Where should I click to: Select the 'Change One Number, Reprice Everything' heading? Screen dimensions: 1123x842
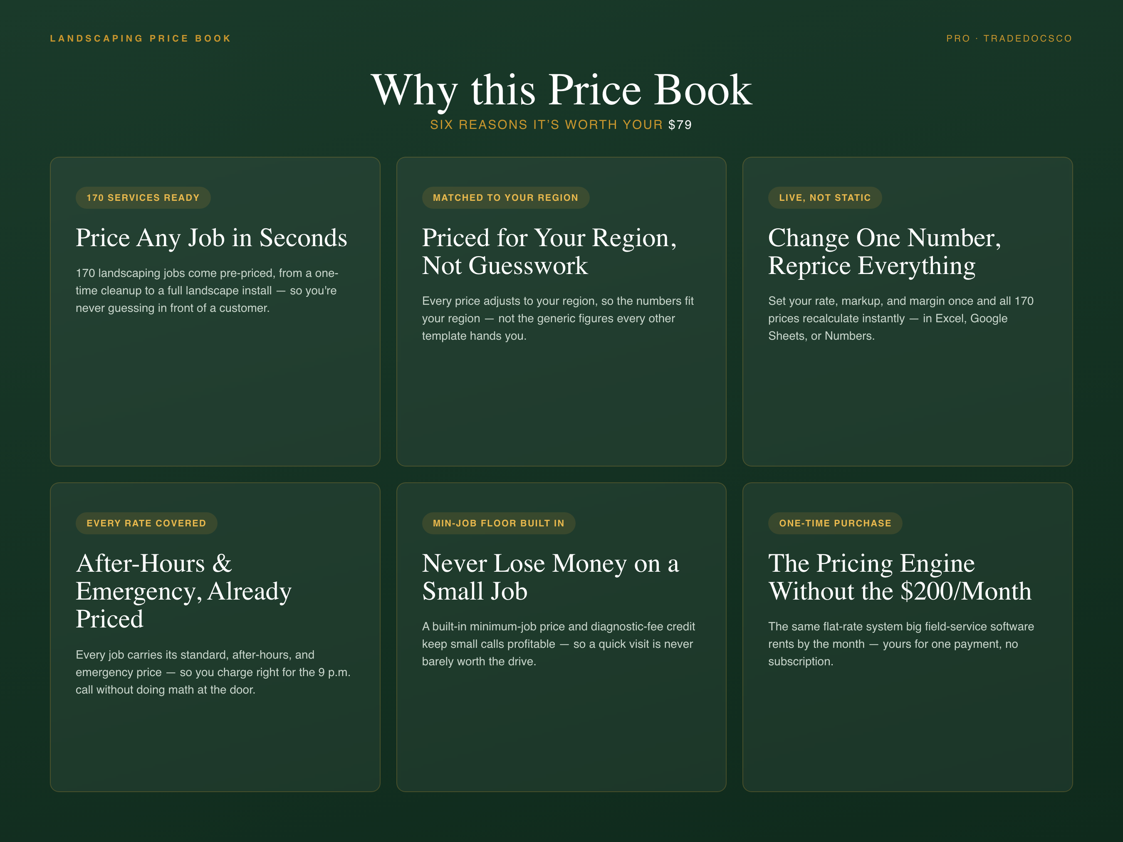click(884, 252)
